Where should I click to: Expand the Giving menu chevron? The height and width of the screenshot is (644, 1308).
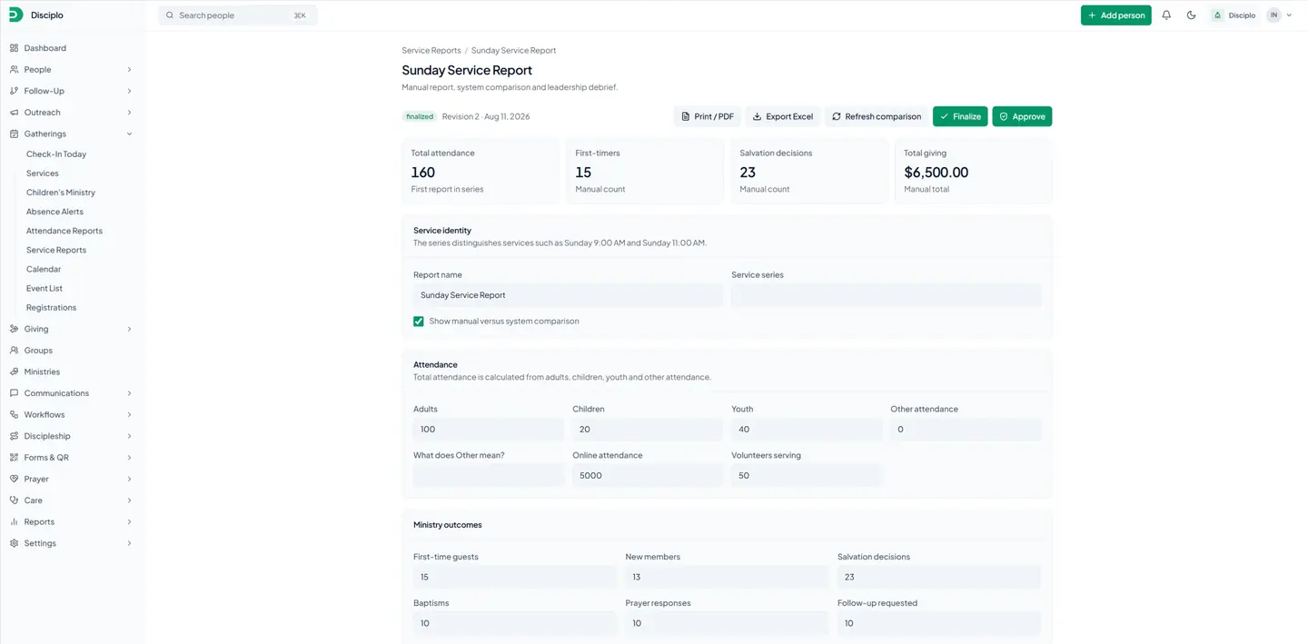(x=129, y=329)
